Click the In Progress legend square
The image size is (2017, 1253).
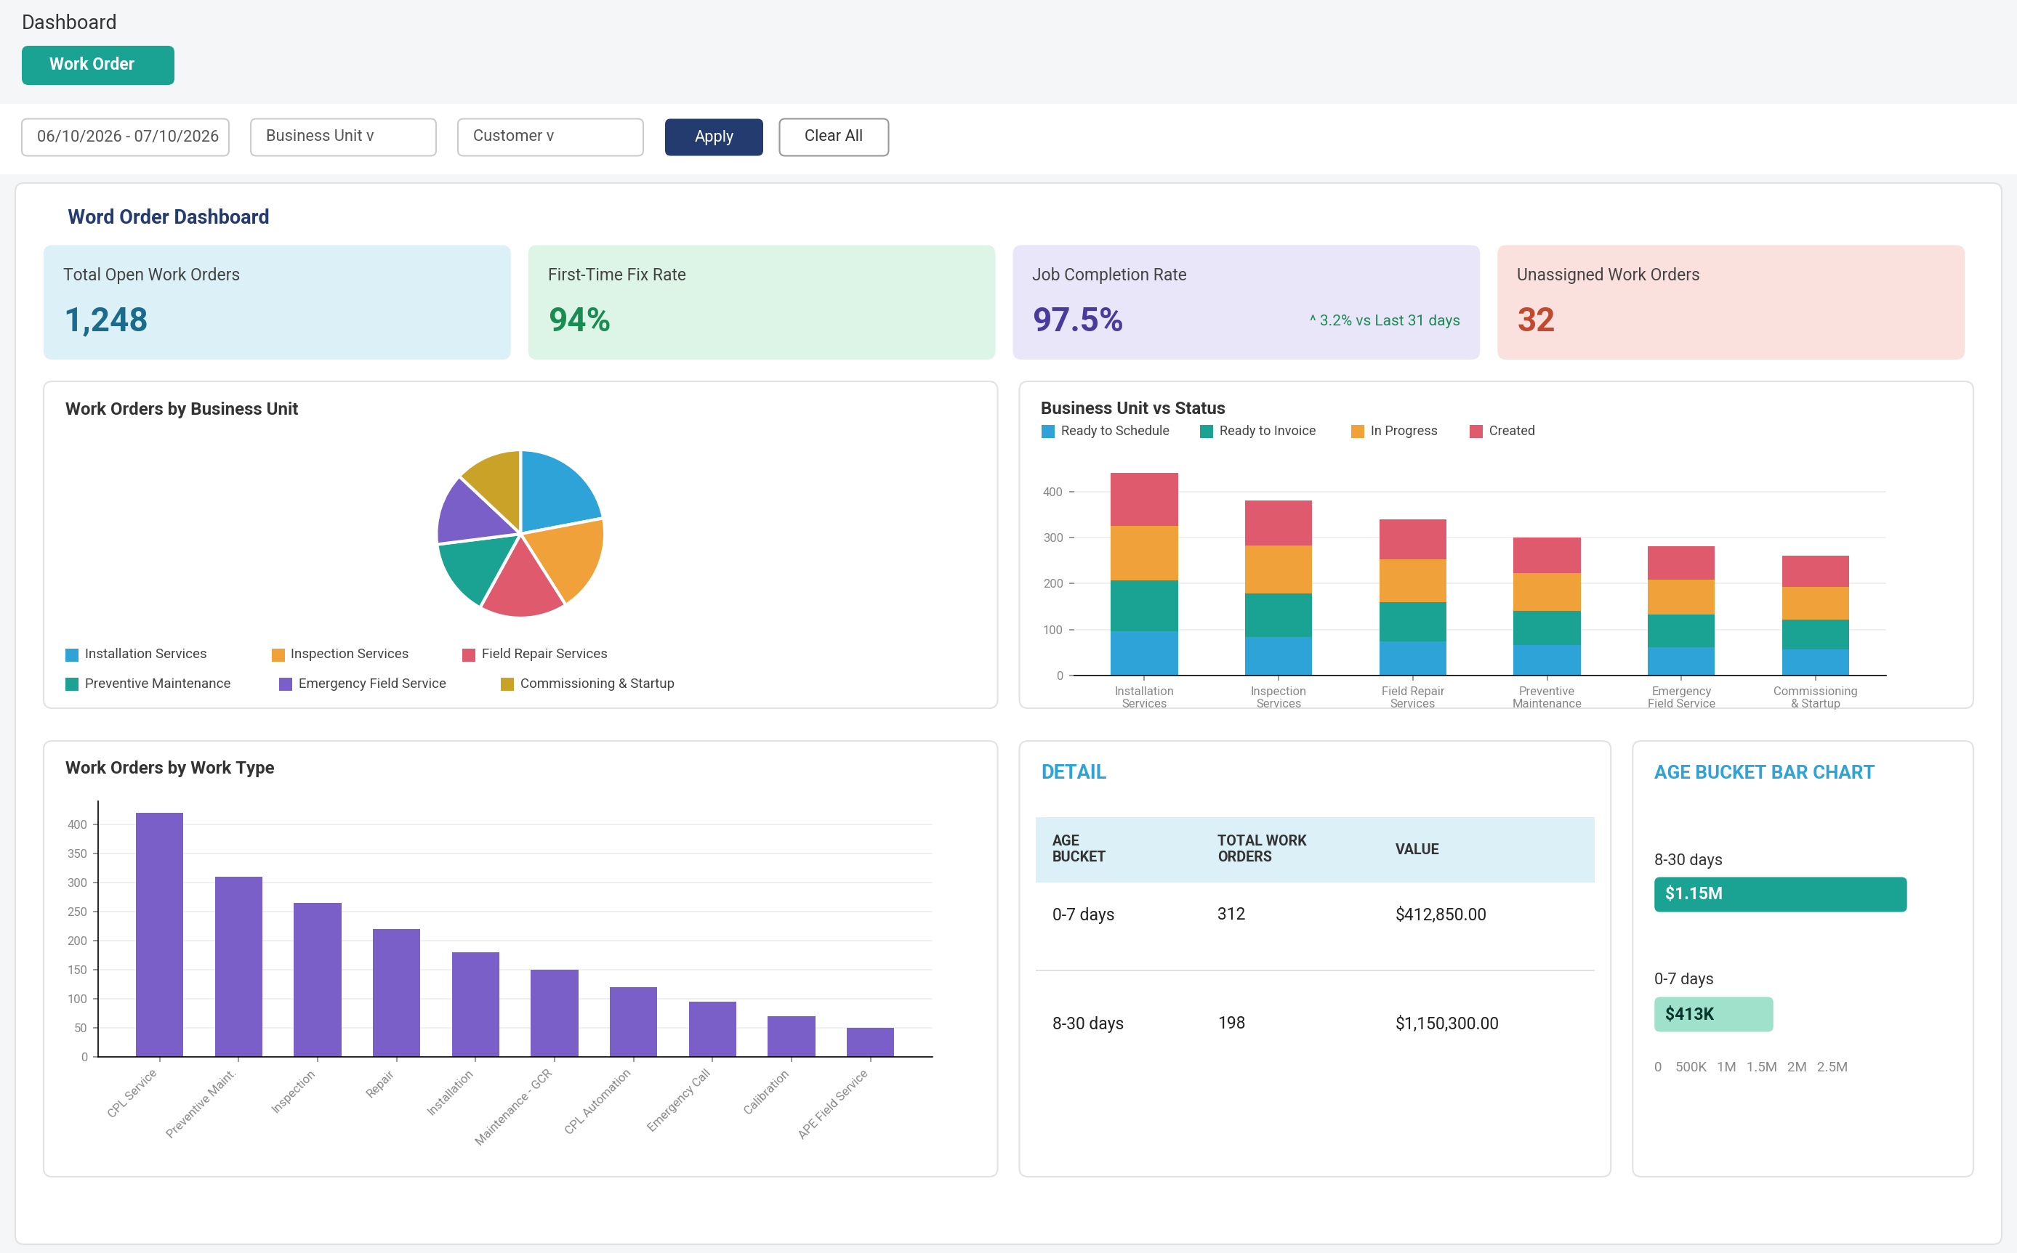click(x=1358, y=431)
